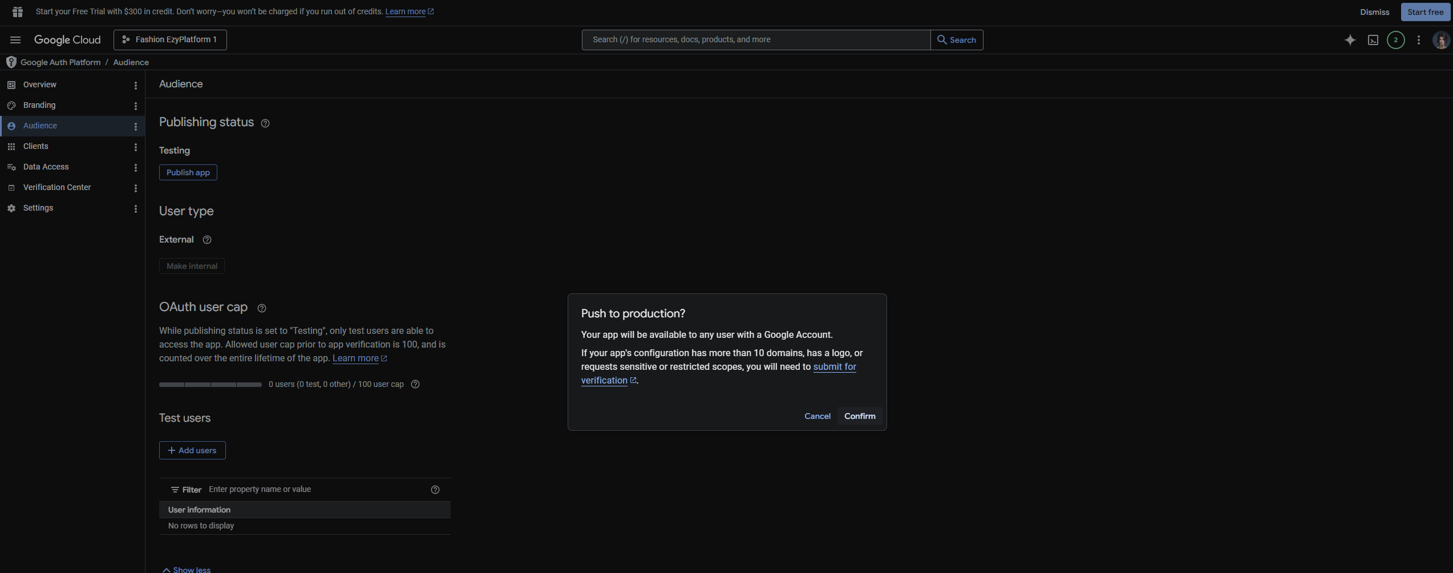Confirm pushing the app to production
Screen dimensions: 1453x573
click(x=859, y=416)
